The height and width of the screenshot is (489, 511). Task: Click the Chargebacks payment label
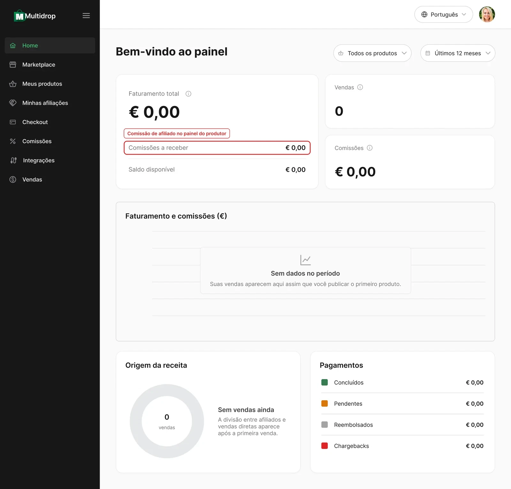[x=351, y=446]
